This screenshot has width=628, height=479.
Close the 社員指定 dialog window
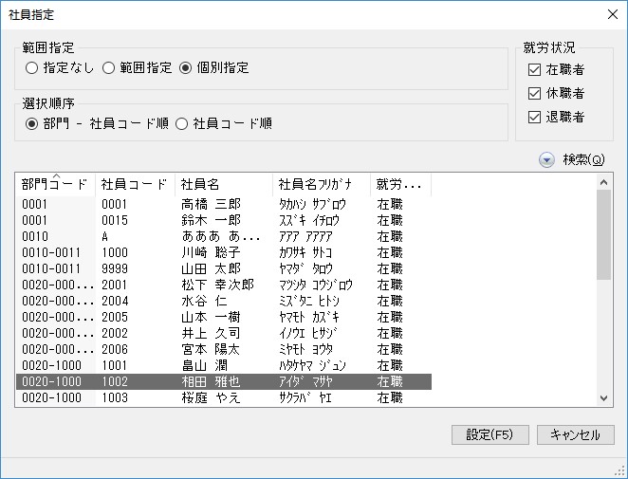coord(612,13)
